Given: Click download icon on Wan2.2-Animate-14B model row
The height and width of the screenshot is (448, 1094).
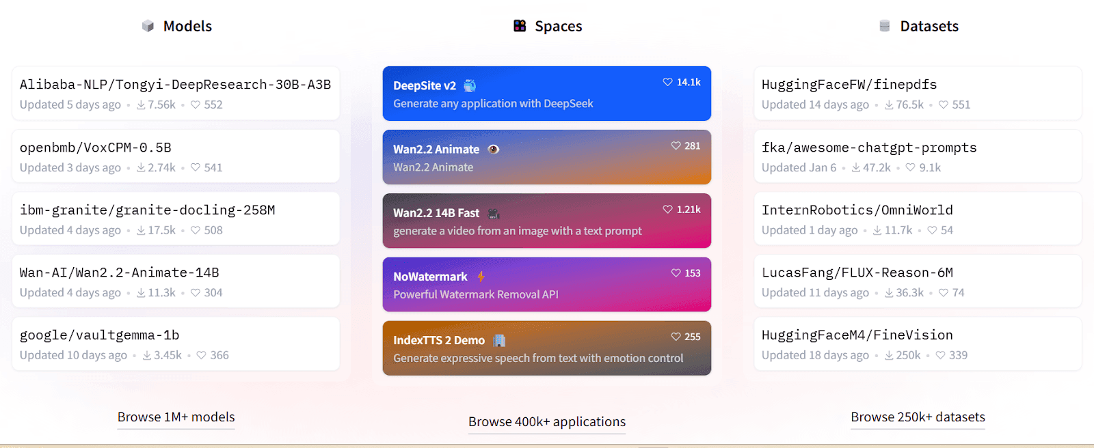Looking at the screenshot, I should point(141,292).
